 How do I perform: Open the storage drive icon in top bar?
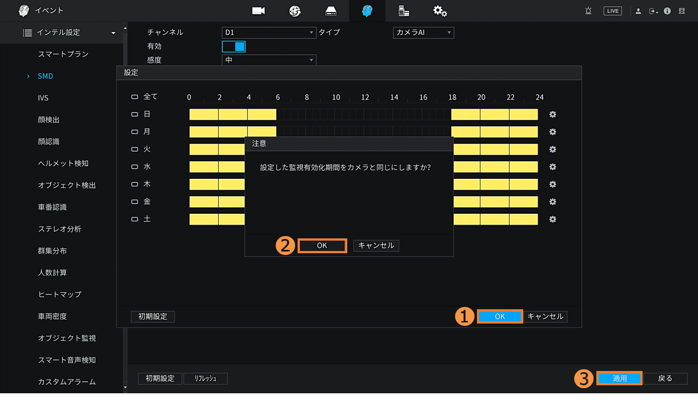point(331,11)
